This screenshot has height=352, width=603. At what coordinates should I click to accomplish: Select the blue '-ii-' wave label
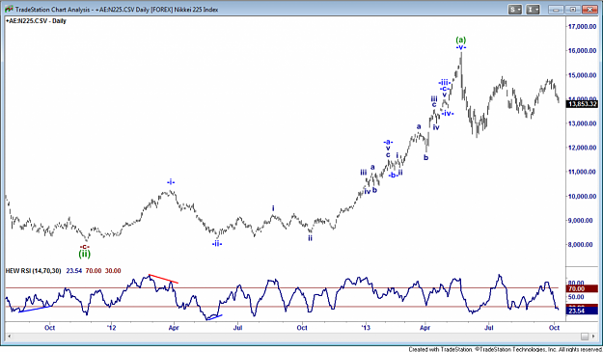(217, 244)
